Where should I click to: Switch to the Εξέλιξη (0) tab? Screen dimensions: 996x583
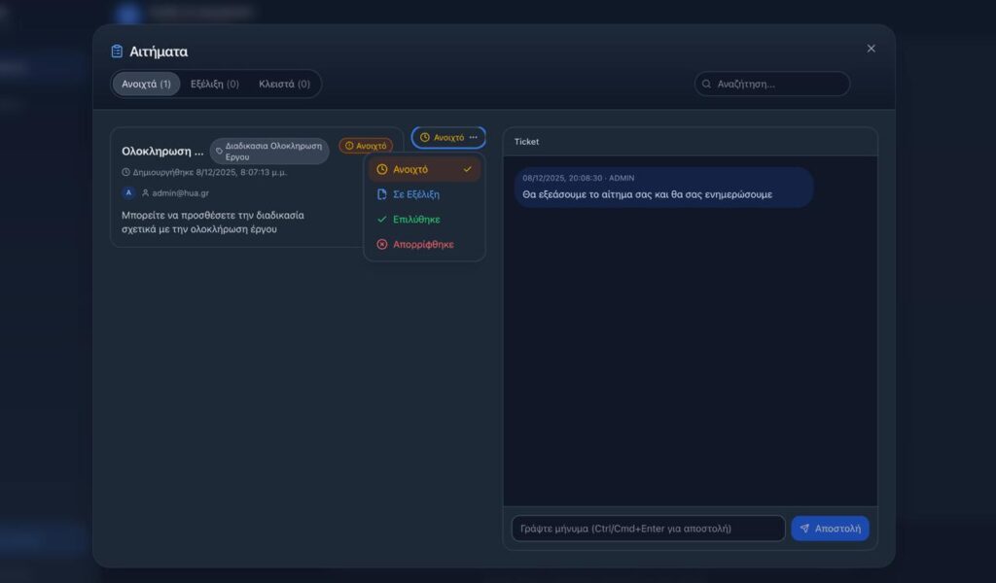(x=215, y=85)
